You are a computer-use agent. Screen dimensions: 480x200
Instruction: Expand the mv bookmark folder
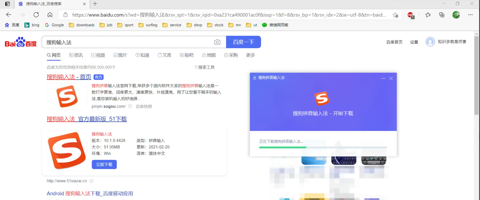(x=235, y=25)
